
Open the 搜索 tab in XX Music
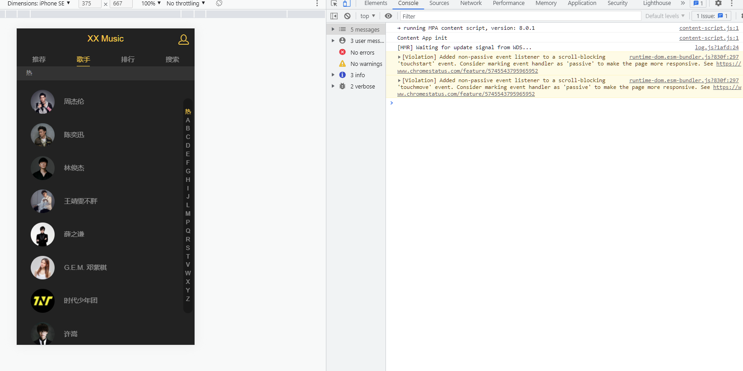172,59
